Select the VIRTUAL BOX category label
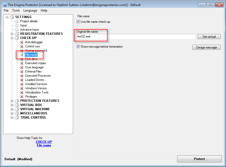This screenshot has width=226, height=167. click(x=31, y=105)
